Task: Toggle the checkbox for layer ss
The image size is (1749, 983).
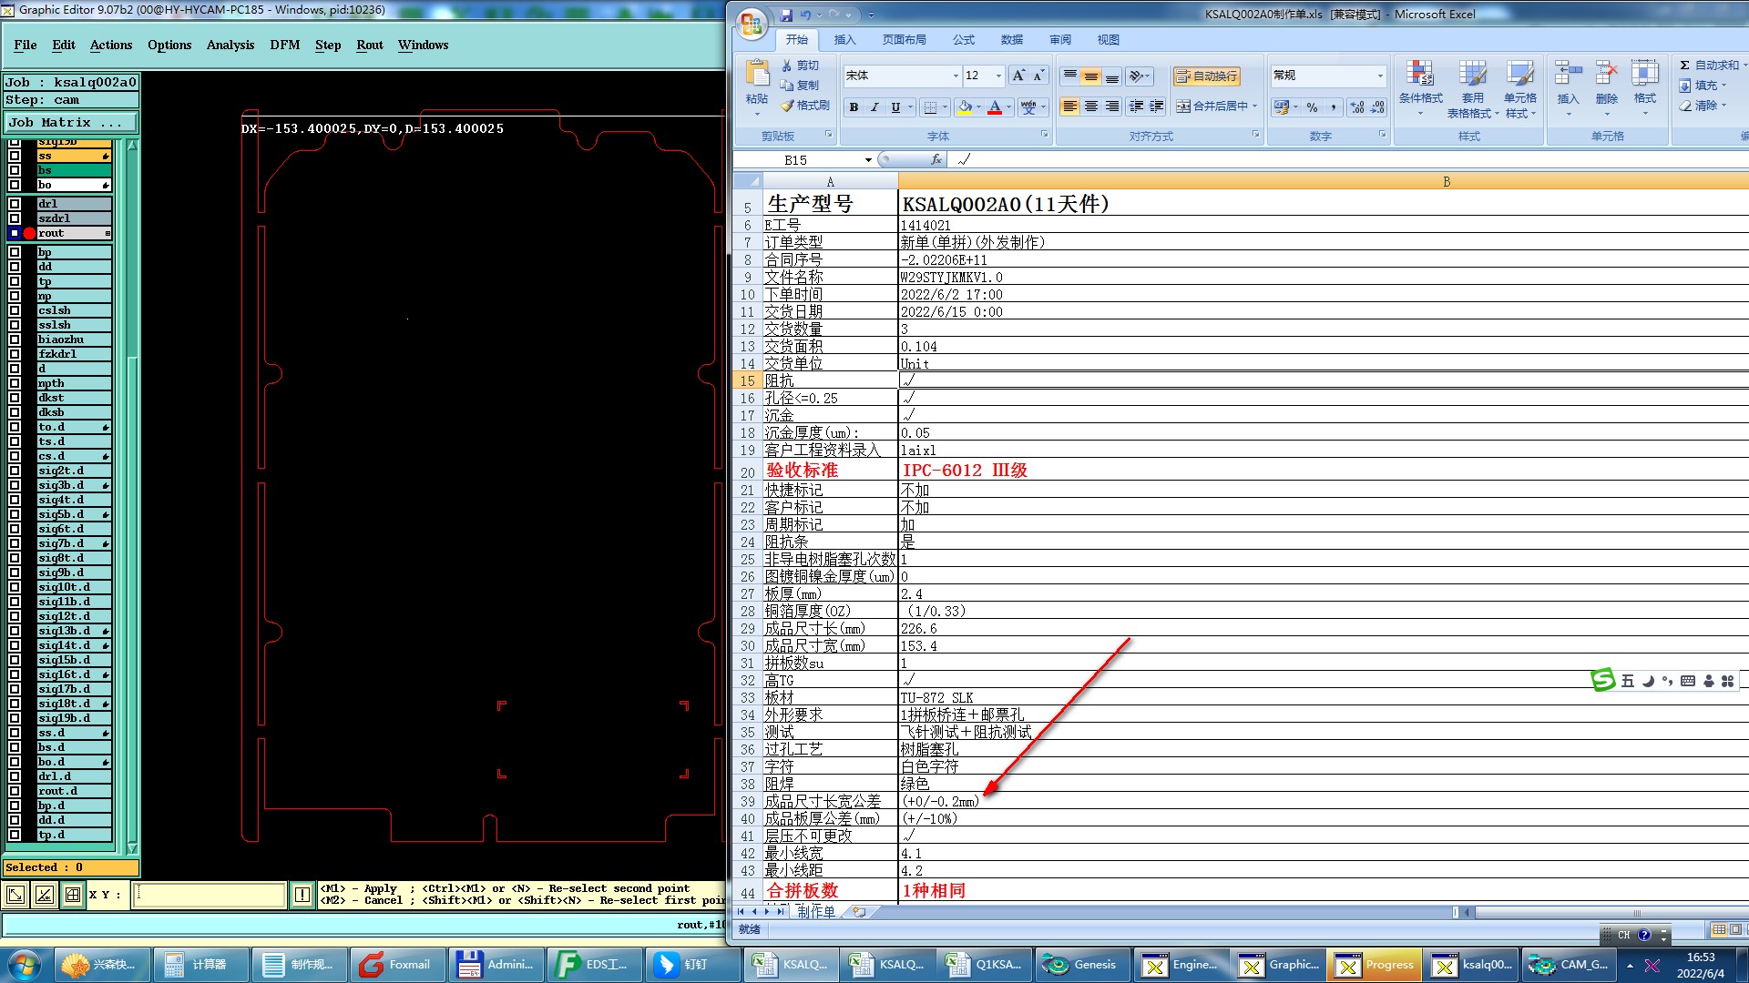Action: click(15, 156)
